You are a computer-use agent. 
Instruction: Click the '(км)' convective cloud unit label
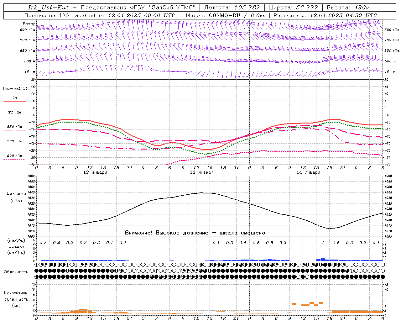(16, 305)
